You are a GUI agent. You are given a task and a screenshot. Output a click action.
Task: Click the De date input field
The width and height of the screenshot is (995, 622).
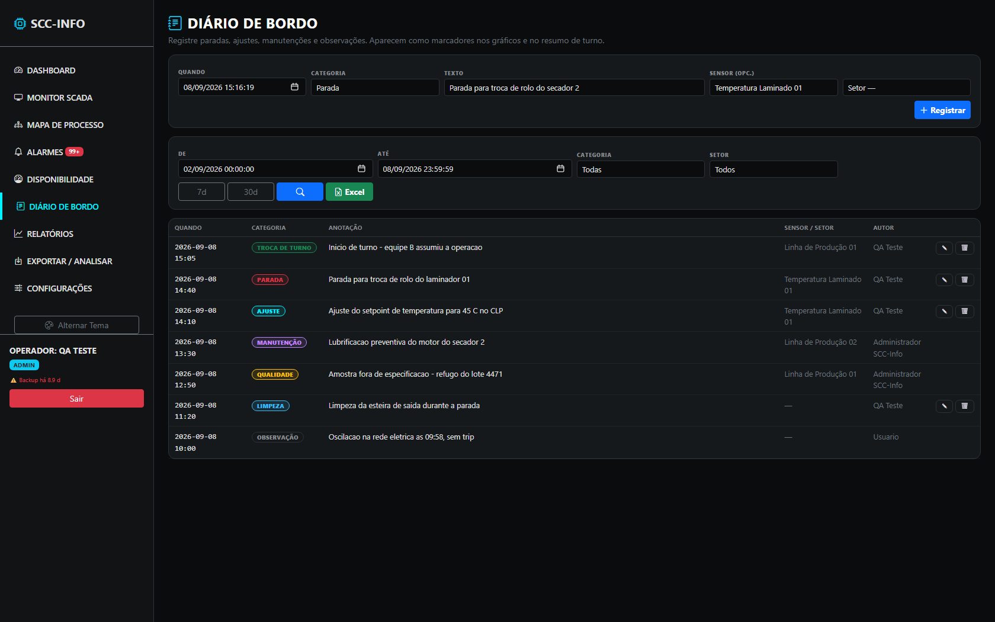(x=275, y=169)
